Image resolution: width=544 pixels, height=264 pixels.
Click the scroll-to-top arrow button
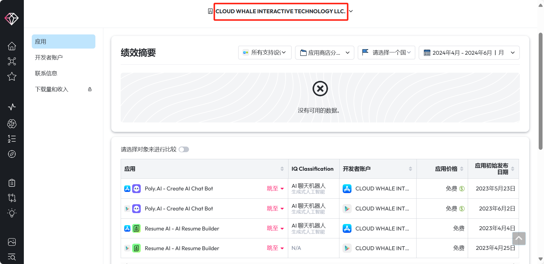tap(519, 238)
